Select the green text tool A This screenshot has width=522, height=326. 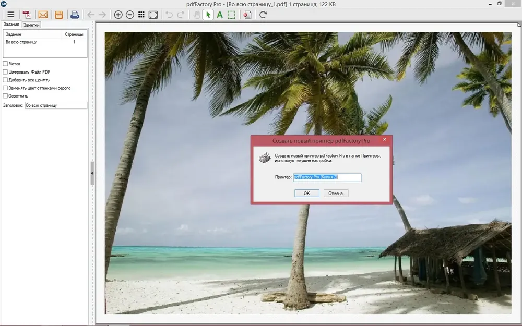tap(220, 15)
